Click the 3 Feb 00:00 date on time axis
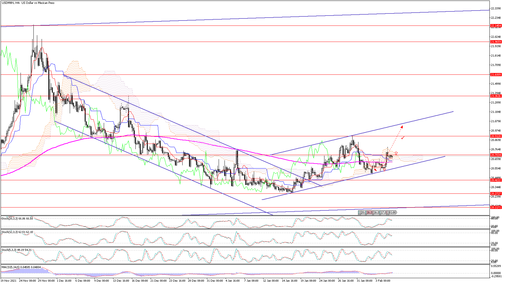 pos(383,281)
